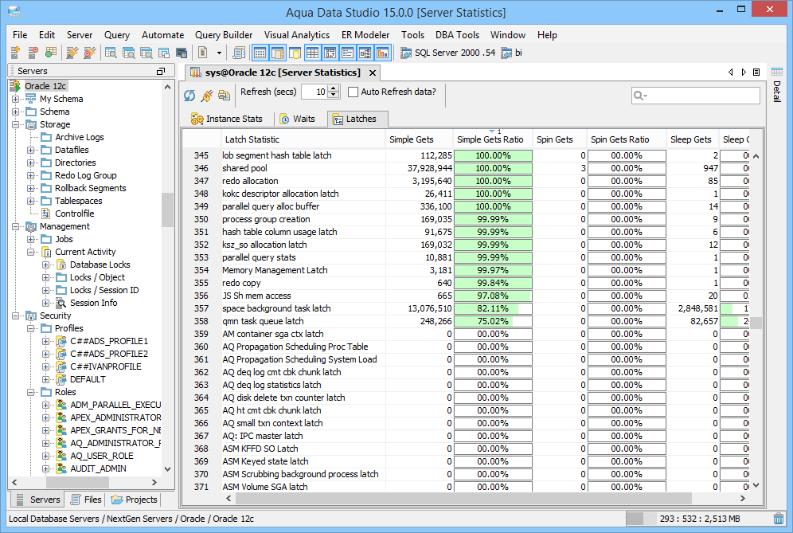Click the New Document page icon
This screenshot has width=793, height=533.
pos(203,53)
